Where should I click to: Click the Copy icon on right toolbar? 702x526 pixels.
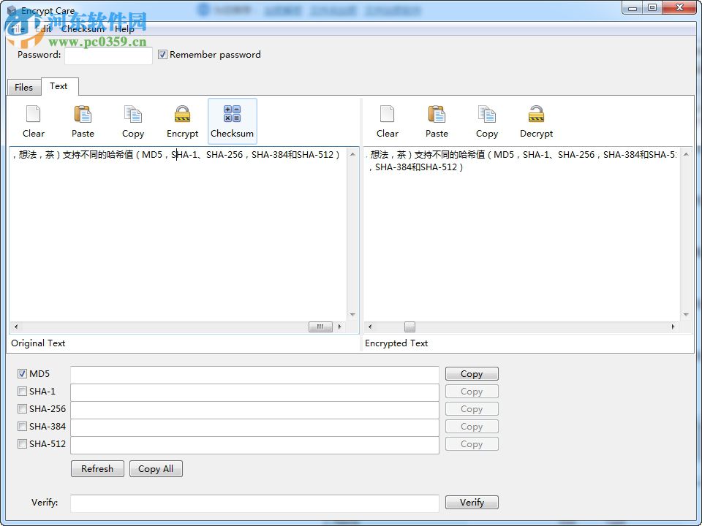coord(486,121)
